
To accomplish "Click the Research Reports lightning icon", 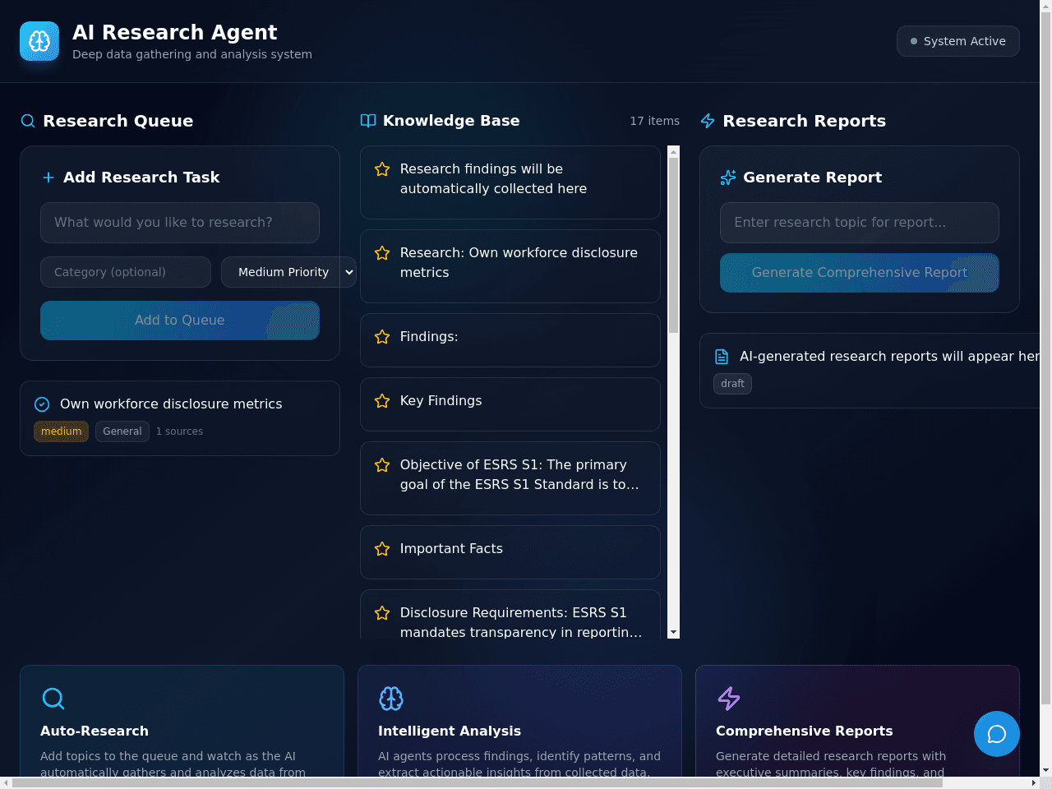I will tap(708, 121).
